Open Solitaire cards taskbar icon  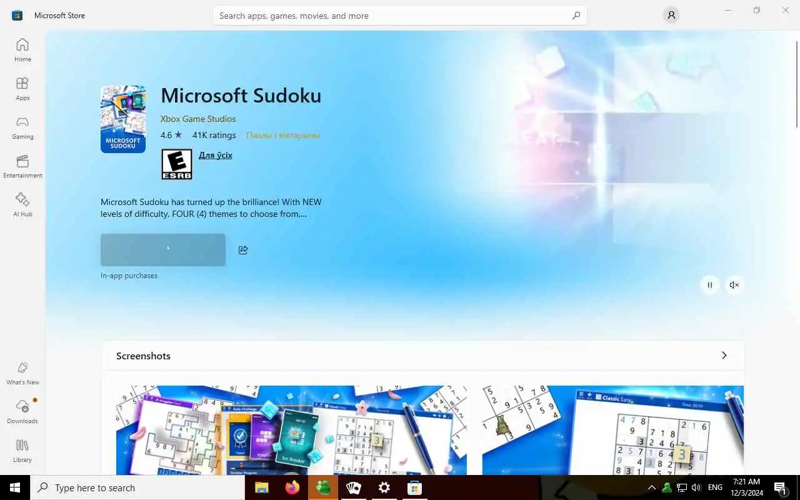point(354,487)
